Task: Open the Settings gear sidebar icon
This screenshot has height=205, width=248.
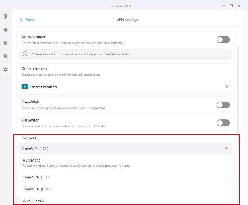Action: click(x=5, y=69)
